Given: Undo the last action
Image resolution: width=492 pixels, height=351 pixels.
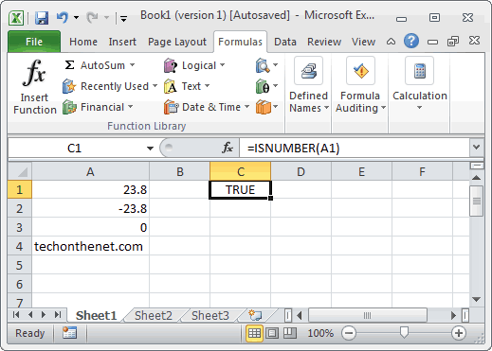Looking at the screenshot, I should [63, 17].
